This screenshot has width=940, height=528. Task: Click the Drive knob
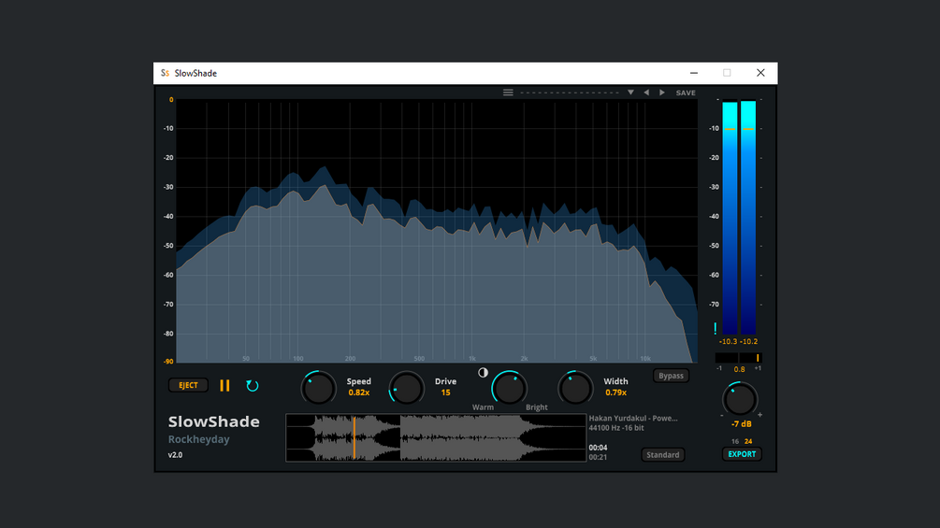[x=407, y=389]
